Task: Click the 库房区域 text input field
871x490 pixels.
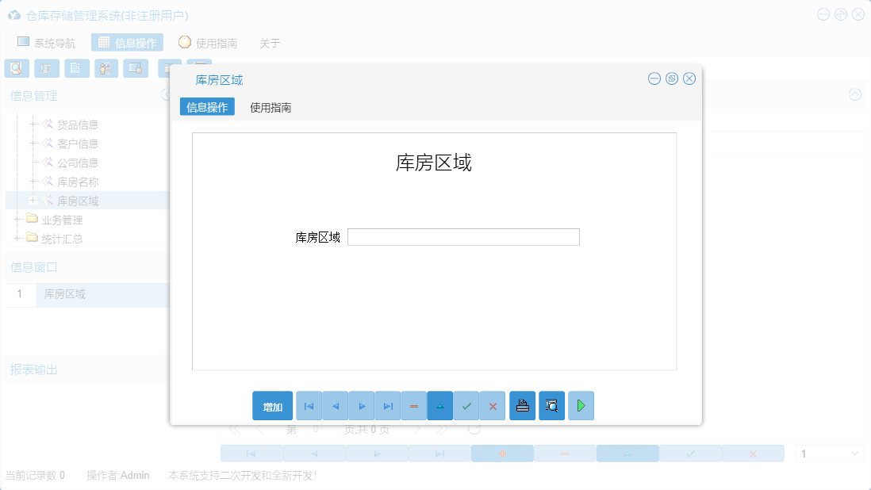Action: point(463,236)
